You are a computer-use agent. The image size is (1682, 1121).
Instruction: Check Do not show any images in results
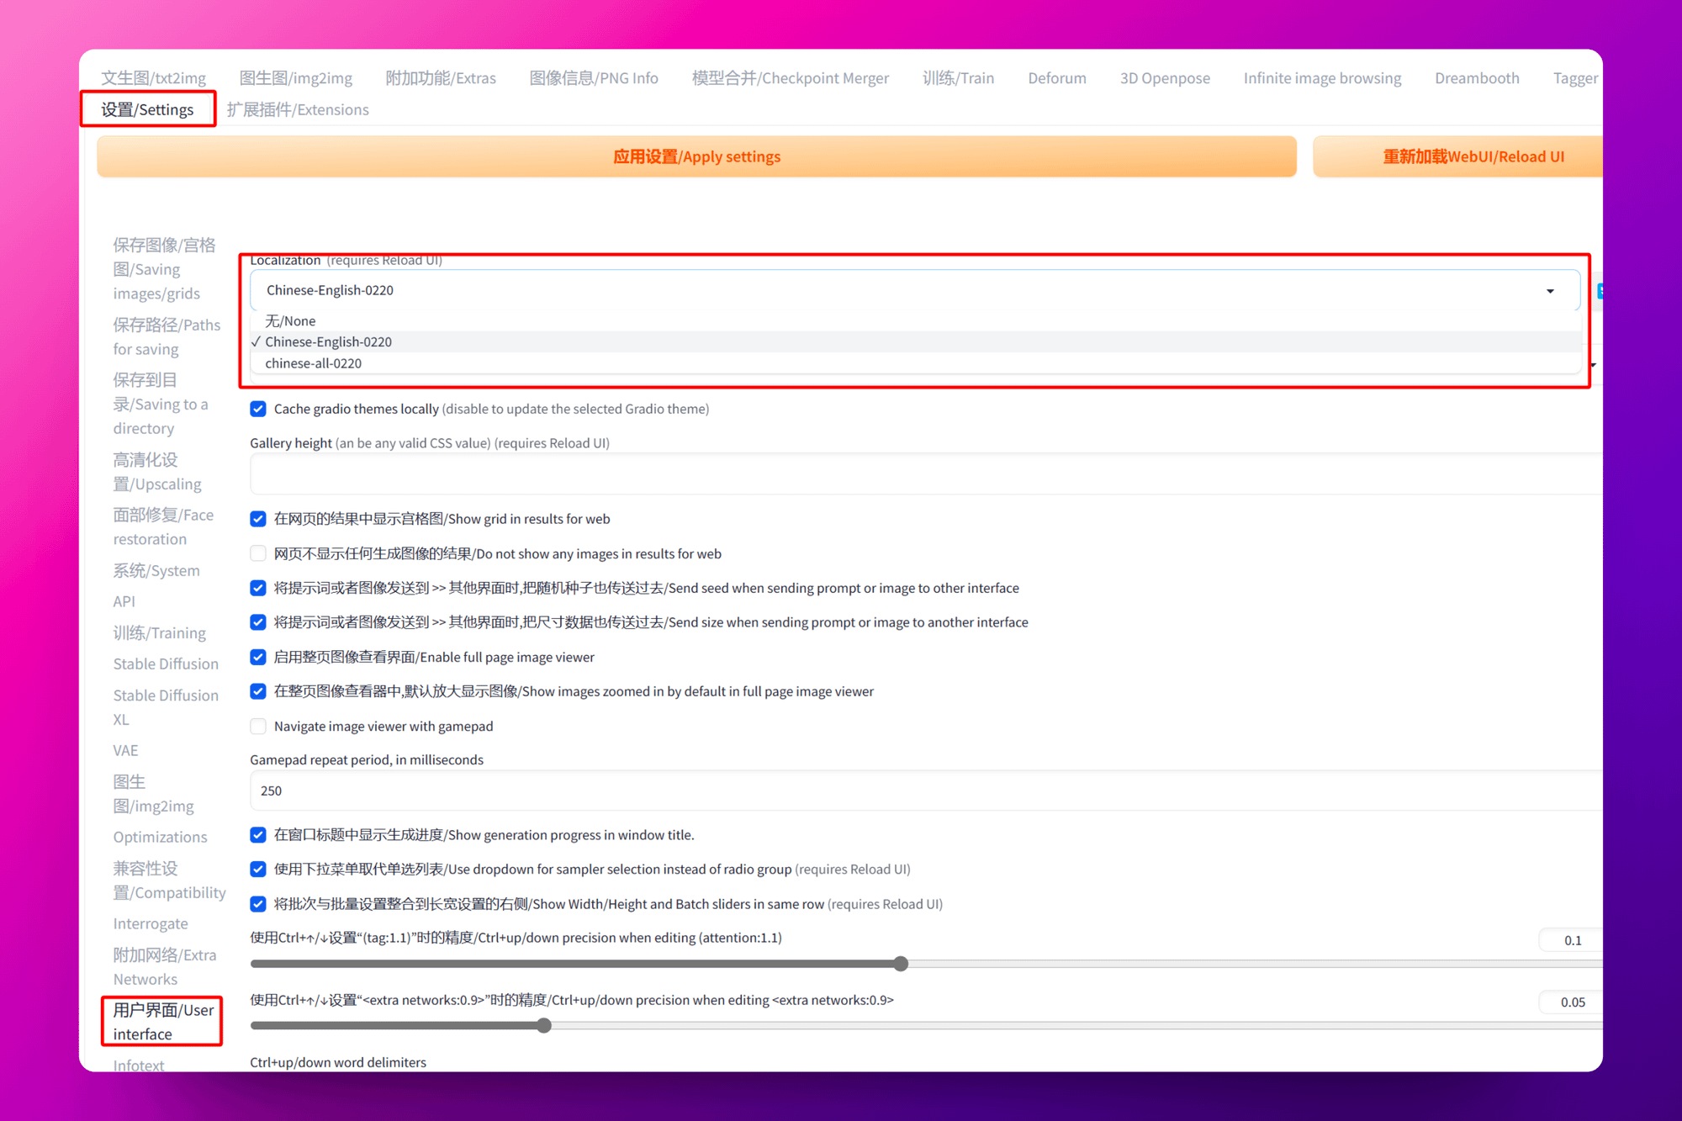tap(258, 553)
